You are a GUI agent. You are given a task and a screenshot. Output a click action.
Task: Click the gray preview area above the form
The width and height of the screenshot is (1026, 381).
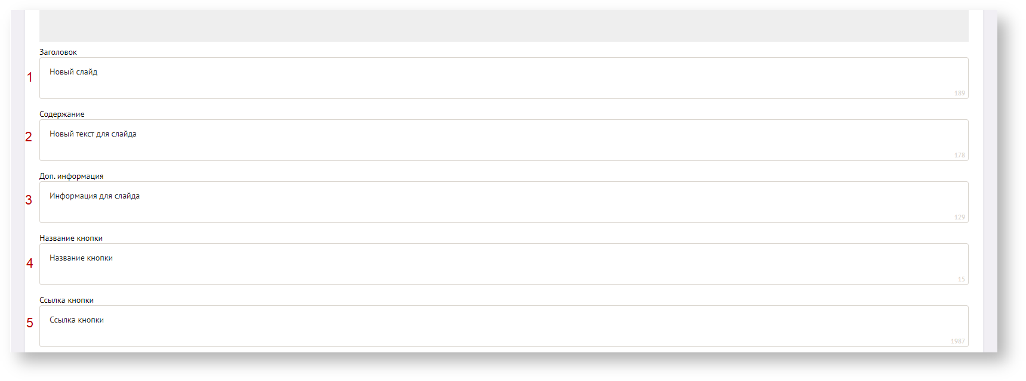pos(503,26)
